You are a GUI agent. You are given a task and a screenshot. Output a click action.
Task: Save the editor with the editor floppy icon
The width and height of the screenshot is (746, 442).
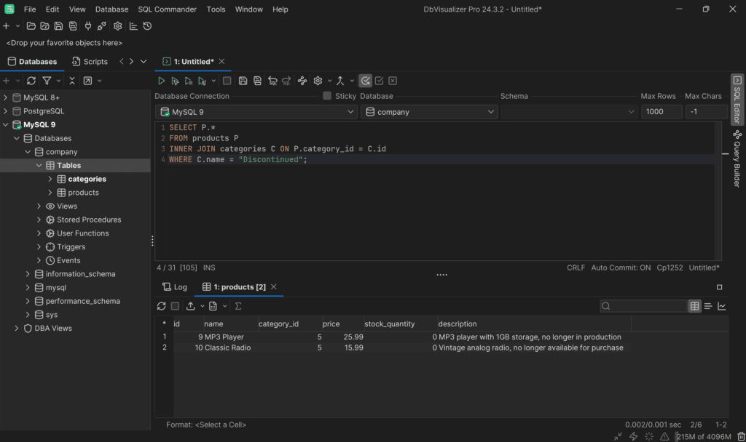pos(243,81)
